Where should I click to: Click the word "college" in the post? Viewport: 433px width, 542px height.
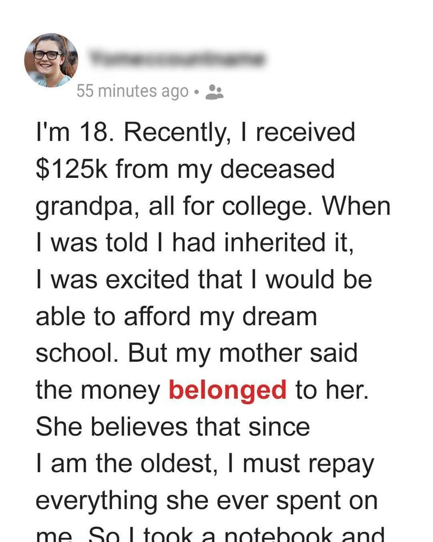pos(253,207)
